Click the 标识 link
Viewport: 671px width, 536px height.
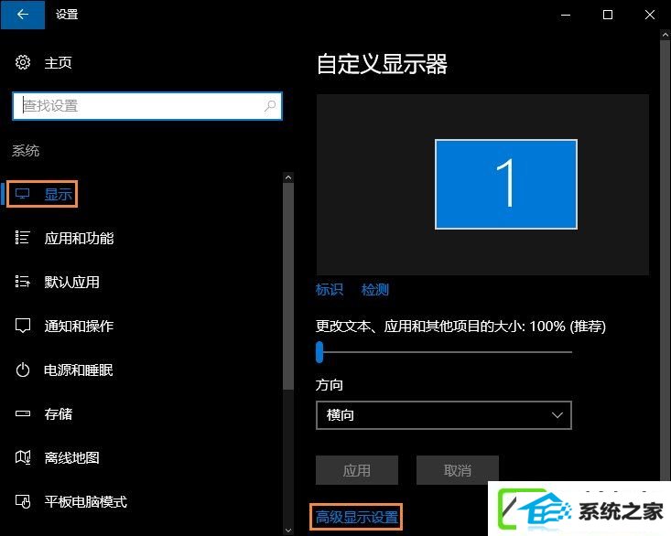pyautogui.click(x=329, y=289)
